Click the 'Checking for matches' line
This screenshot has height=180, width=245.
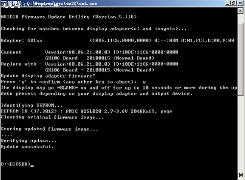coord(94,29)
